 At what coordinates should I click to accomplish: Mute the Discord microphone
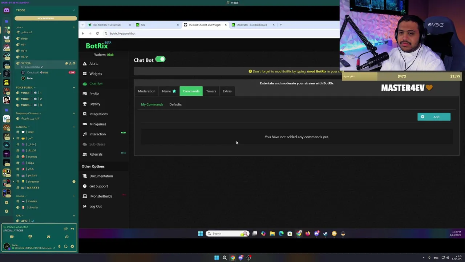pyautogui.click(x=59, y=247)
